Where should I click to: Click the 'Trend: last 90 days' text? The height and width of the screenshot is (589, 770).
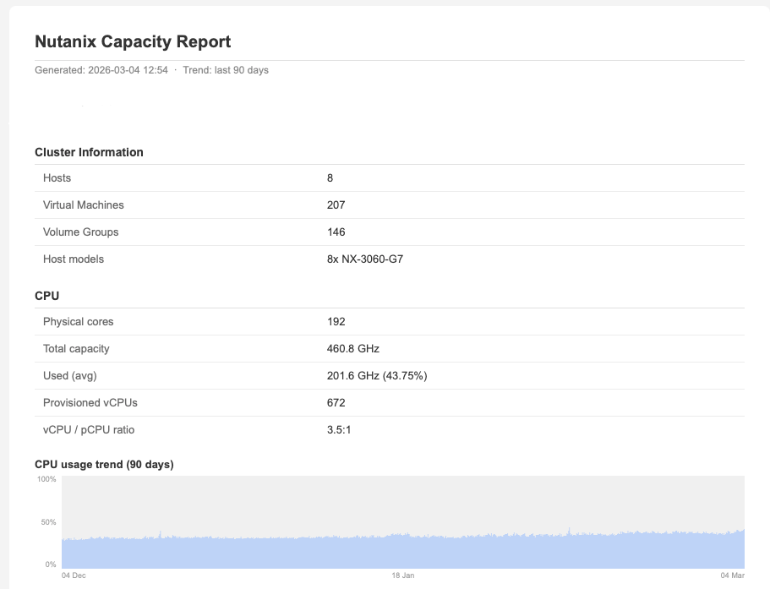click(226, 70)
